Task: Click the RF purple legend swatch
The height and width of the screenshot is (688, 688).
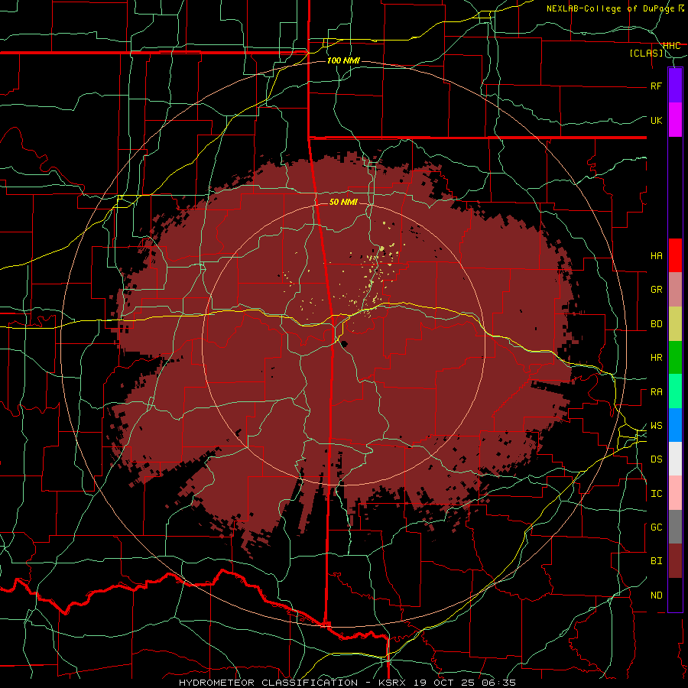Action: (x=675, y=86)
